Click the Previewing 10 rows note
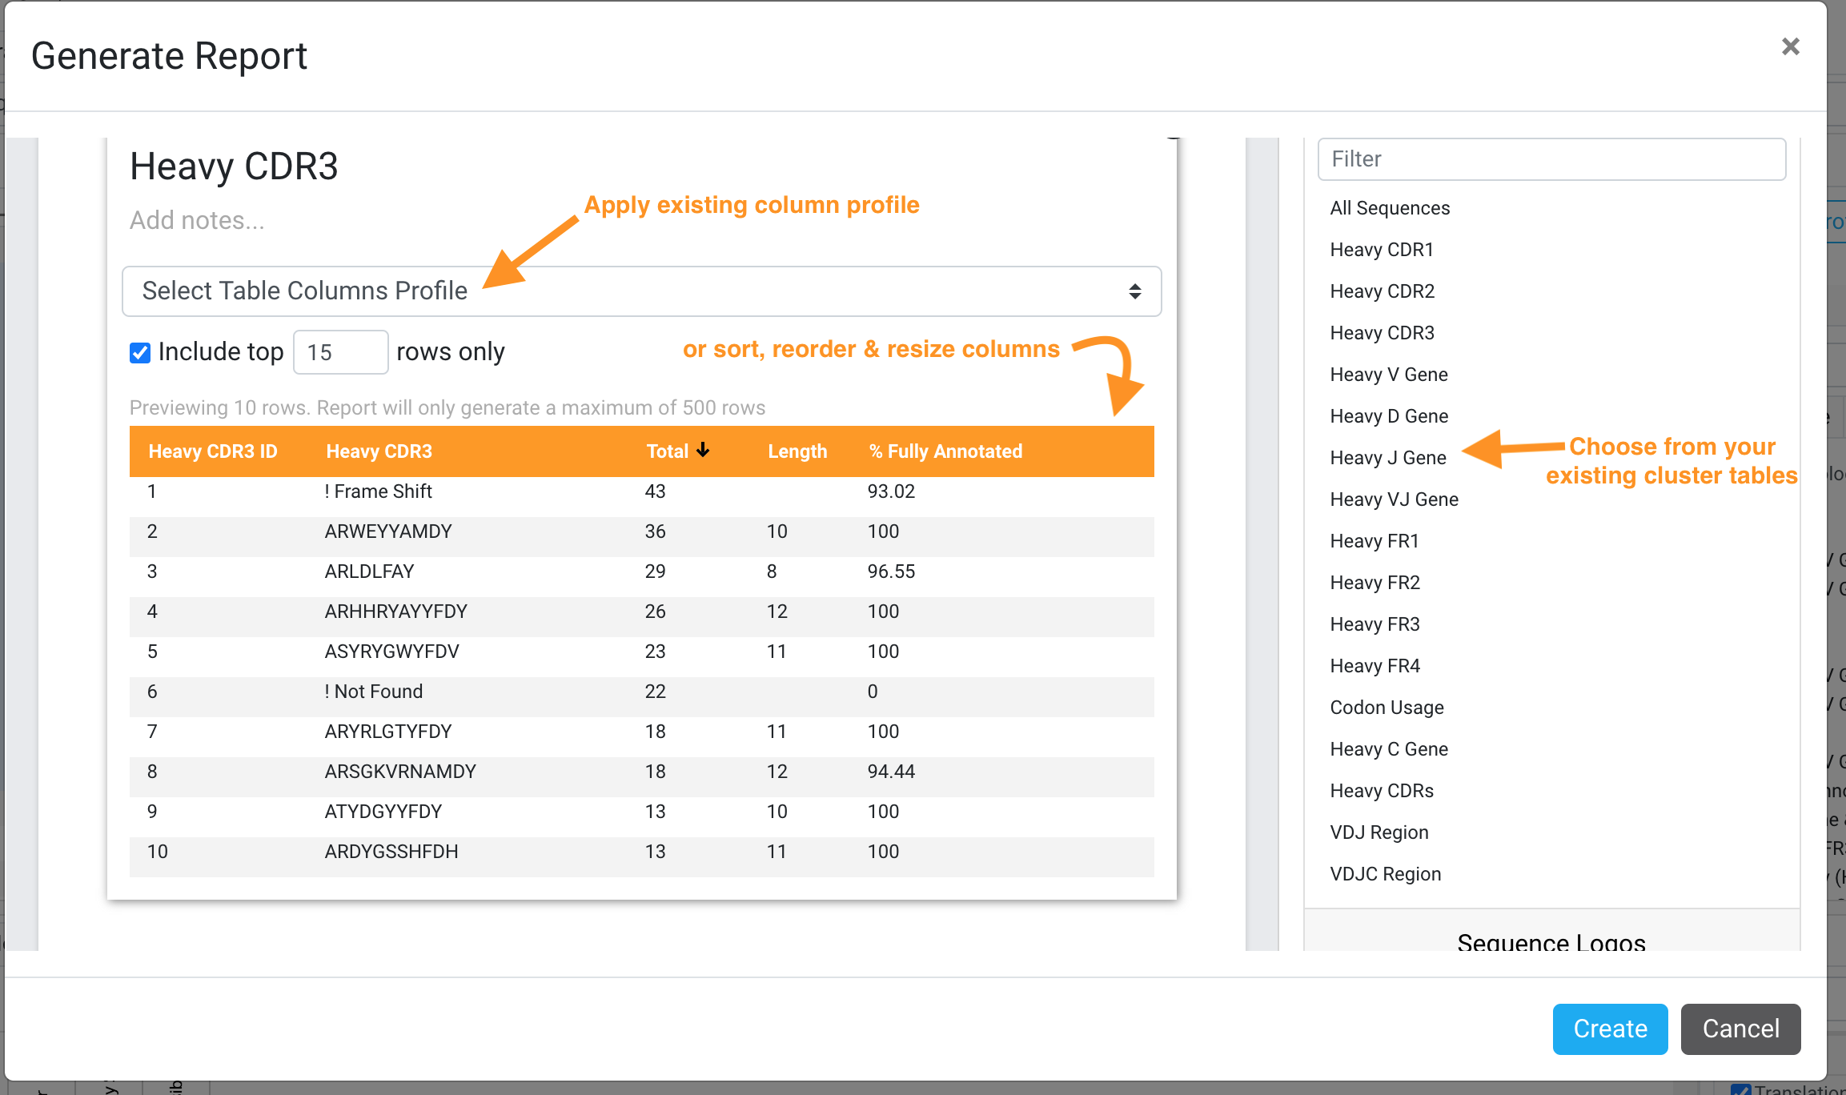The image size is (1846, 1095). 447,407
